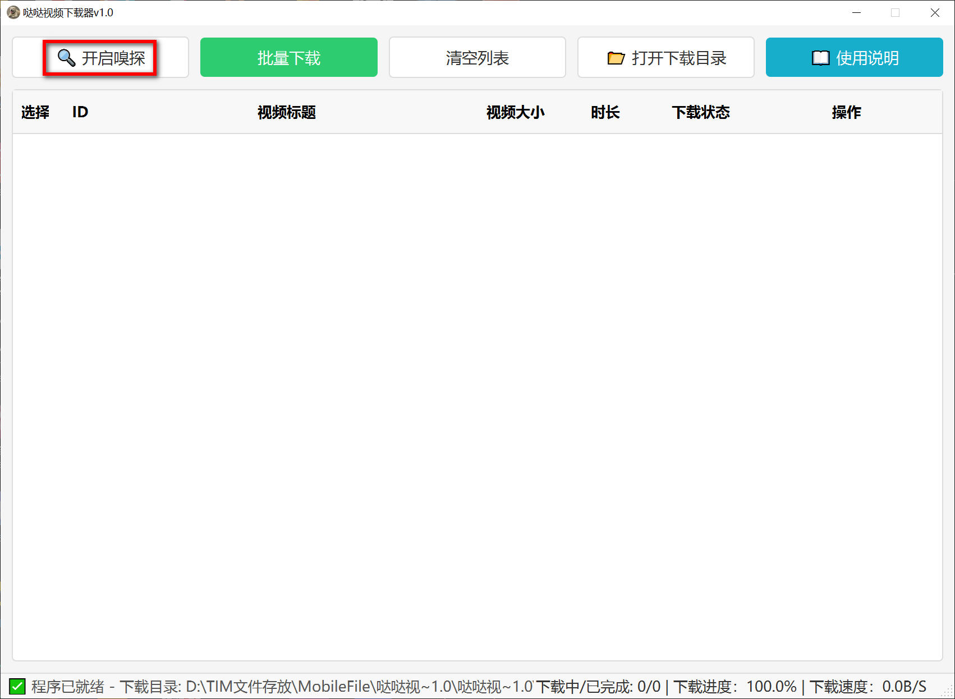Click 下载中/已完成: 0/0 status text

click(599, 687)
